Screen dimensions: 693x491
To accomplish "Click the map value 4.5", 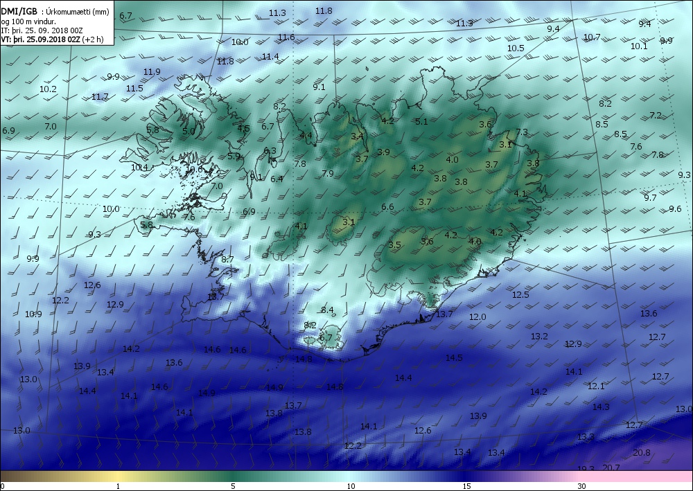I will 243,129.
